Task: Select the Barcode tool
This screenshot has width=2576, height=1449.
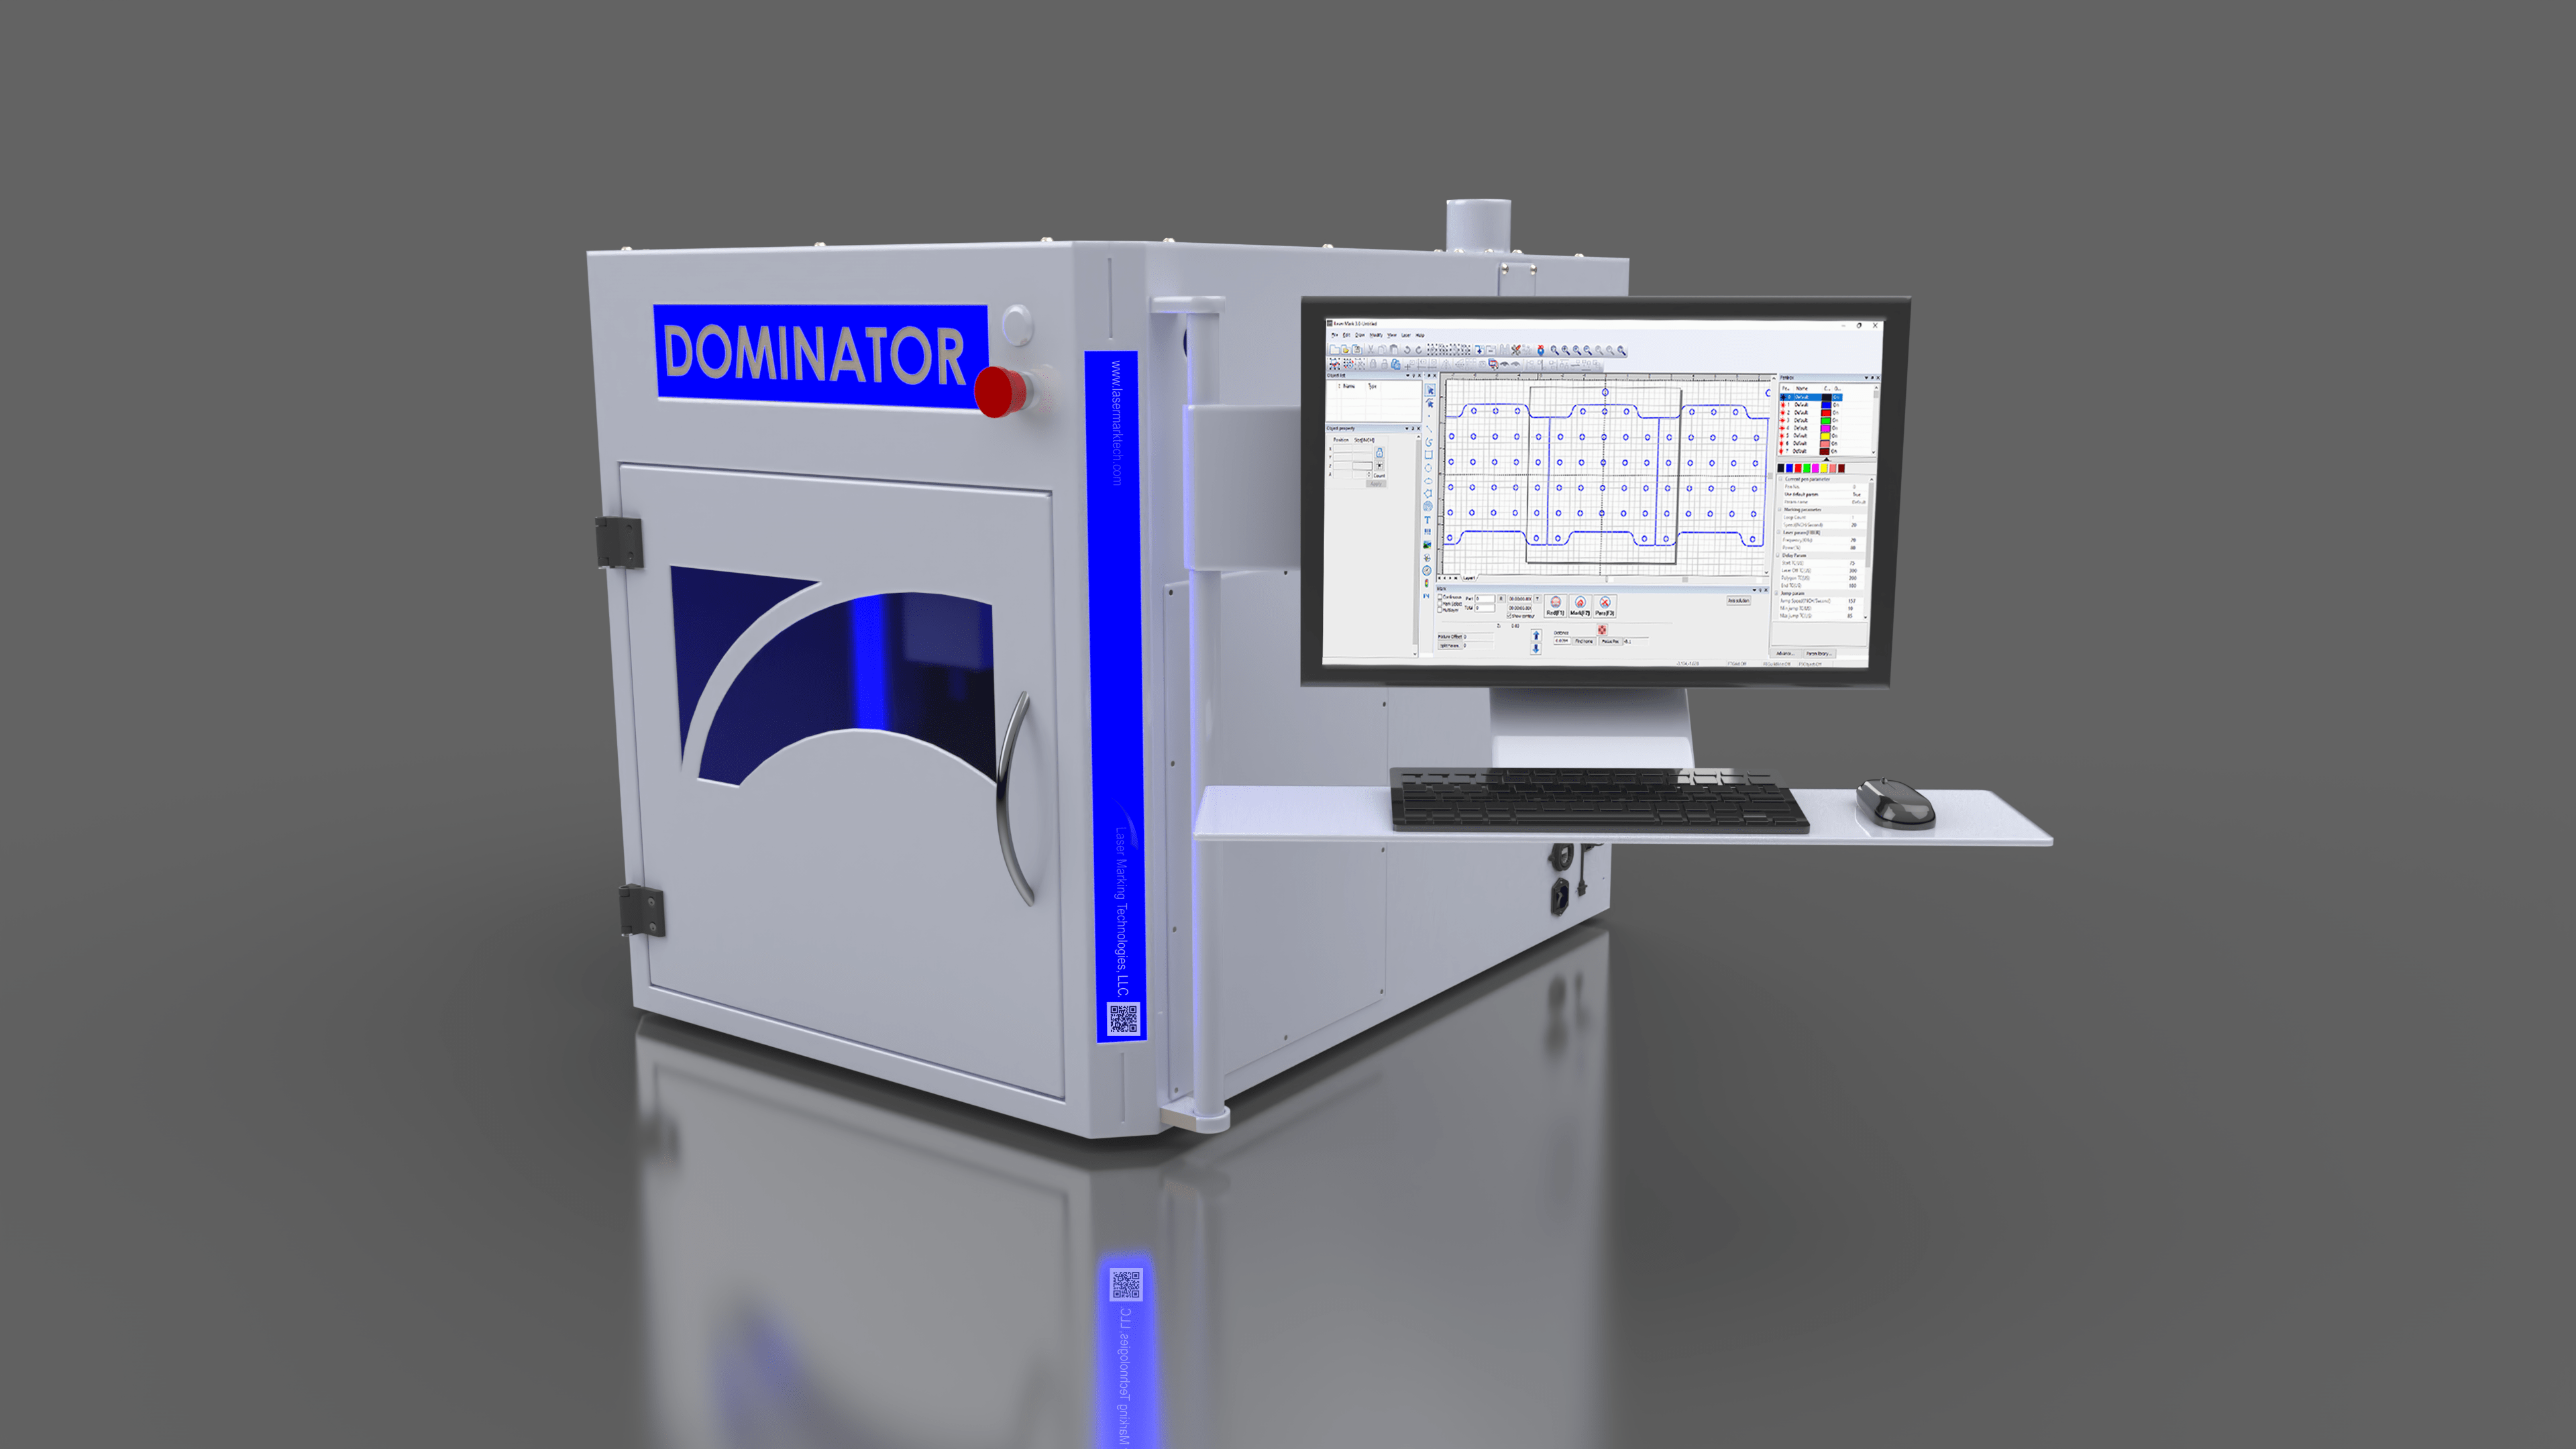Action: pos(1428,532)
